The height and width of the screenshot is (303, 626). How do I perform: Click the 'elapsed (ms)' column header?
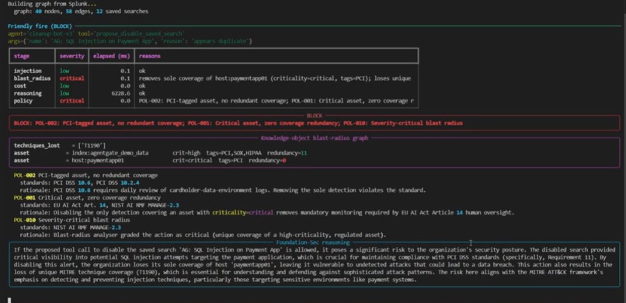pos(112,56)
